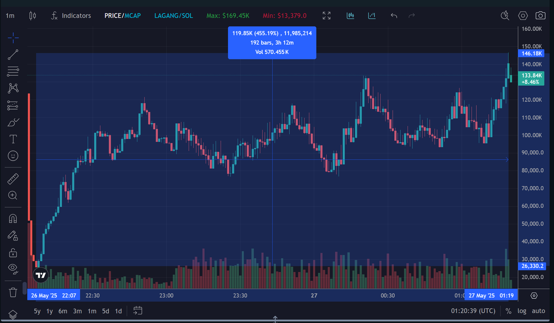The image size is (554, 323).
Task: Toggle lock all drawing tools
Action: tap(13, 252)
